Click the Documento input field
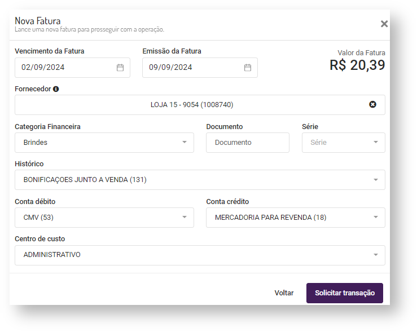This screenshot has width=417, height=332. click(x=247, y=143)
